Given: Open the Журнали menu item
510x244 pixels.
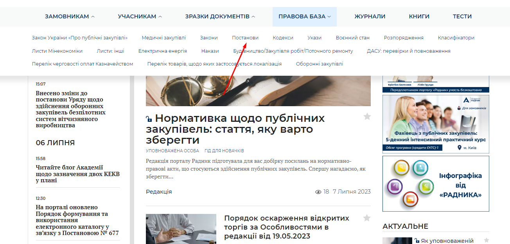Looking at the screenshot, I should tap(370, 16).
